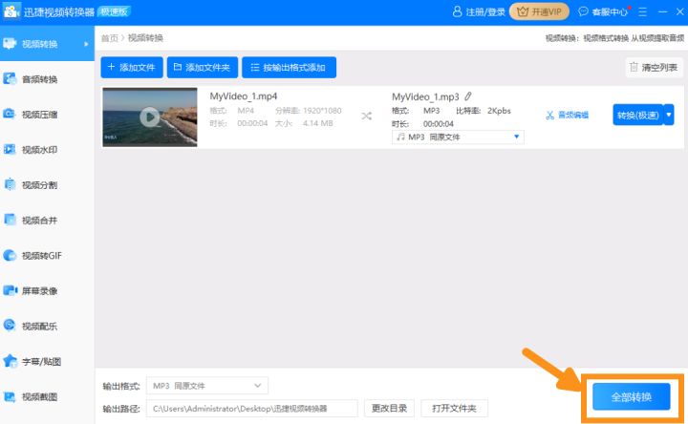Open 视频转换 in the sidebar
Image resolution: width=688 pixels, height=424 pixels.
[x=47, y=44]
